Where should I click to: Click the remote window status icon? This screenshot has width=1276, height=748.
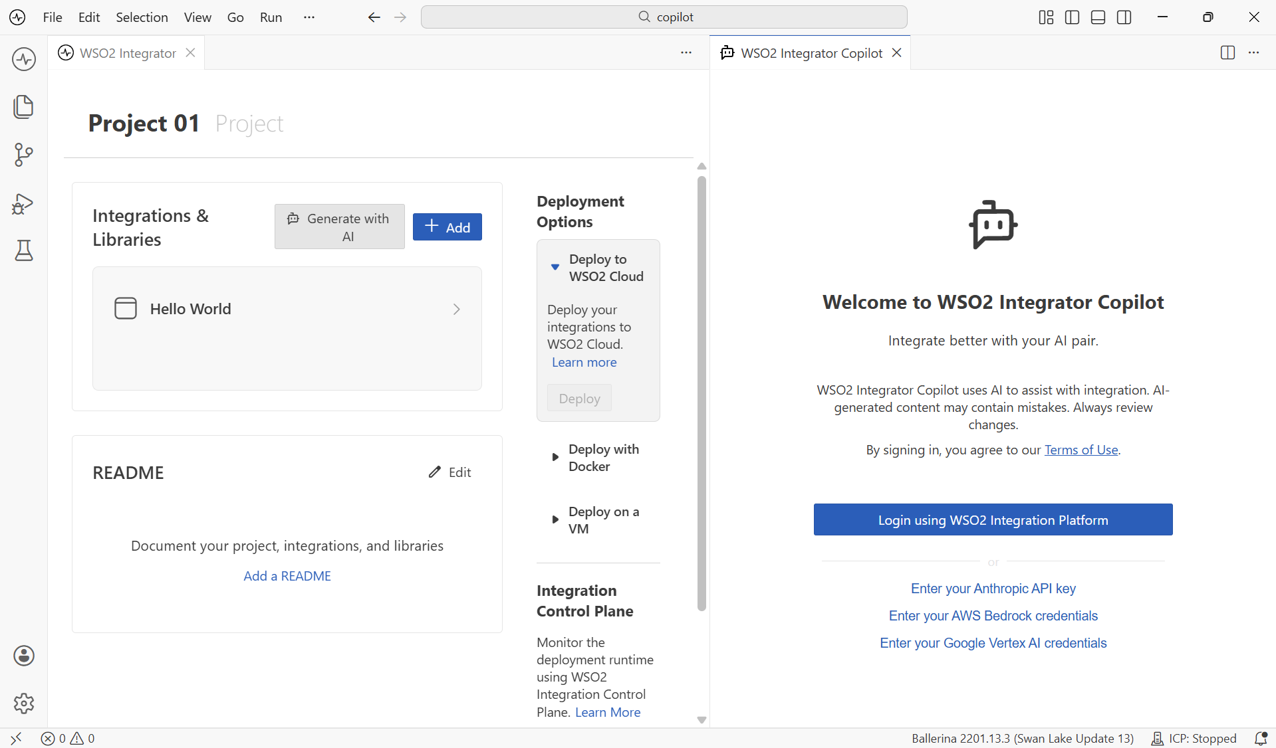click(17, 738)
